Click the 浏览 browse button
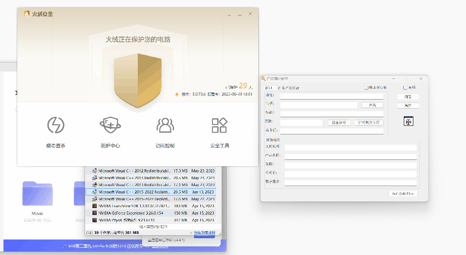 tap(408, 96)
